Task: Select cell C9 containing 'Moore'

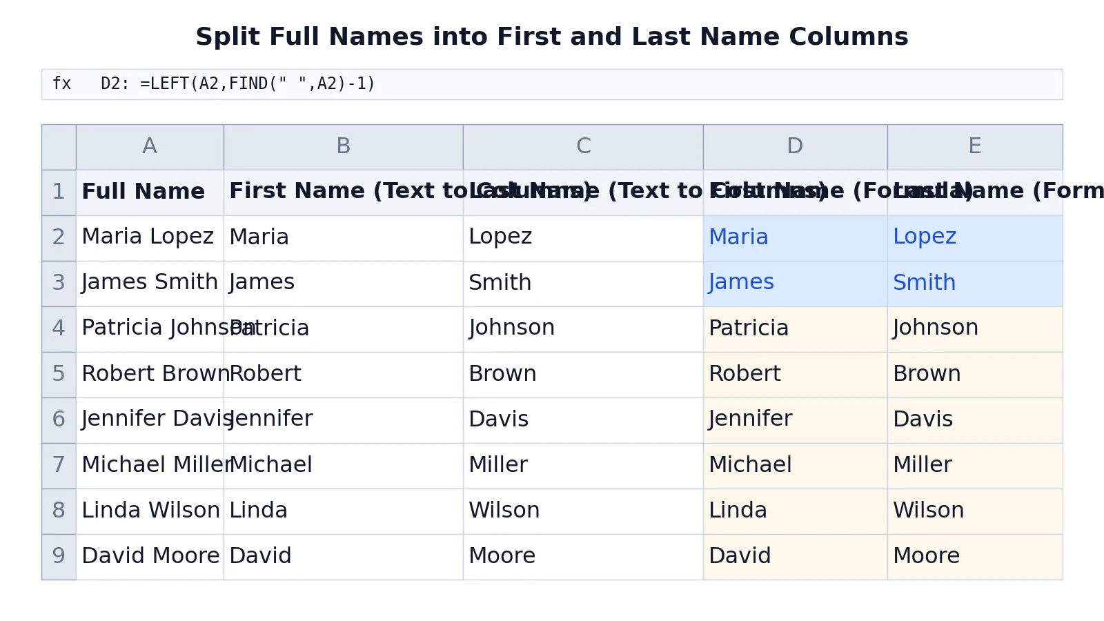Action: (583, 557)
